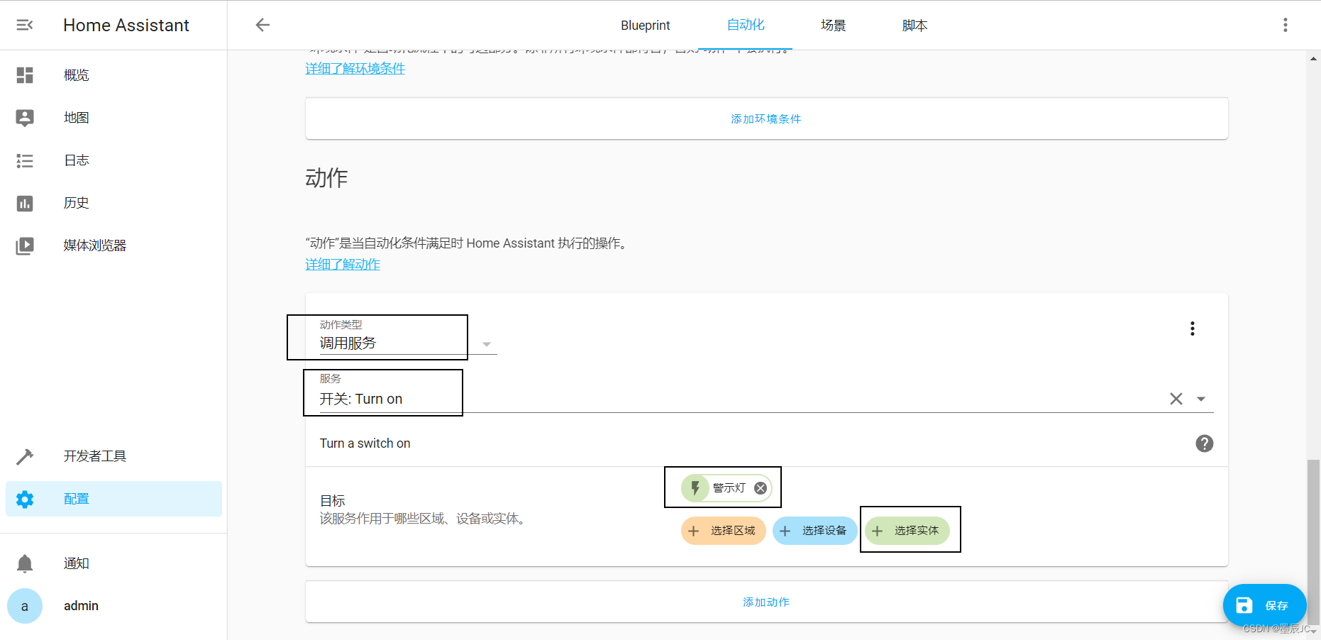This screenshot has width=1321, height=640.
Task: Clear the 服务 field with the X icon
Action: tap(1176, 399)
